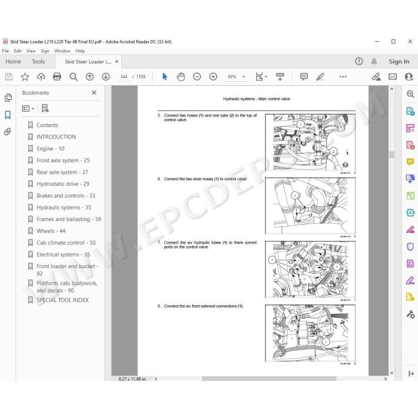Send file by email envelope icon

pyautogui.click(x=392, y=77)
